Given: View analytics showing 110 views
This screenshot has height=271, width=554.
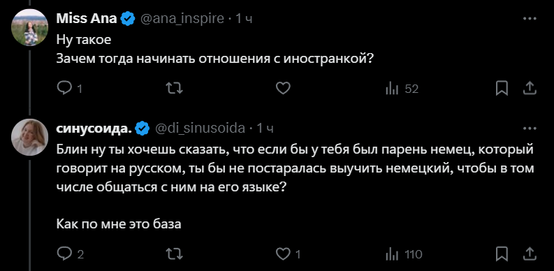Looking at the screenshot, I should tap(404, 254).
